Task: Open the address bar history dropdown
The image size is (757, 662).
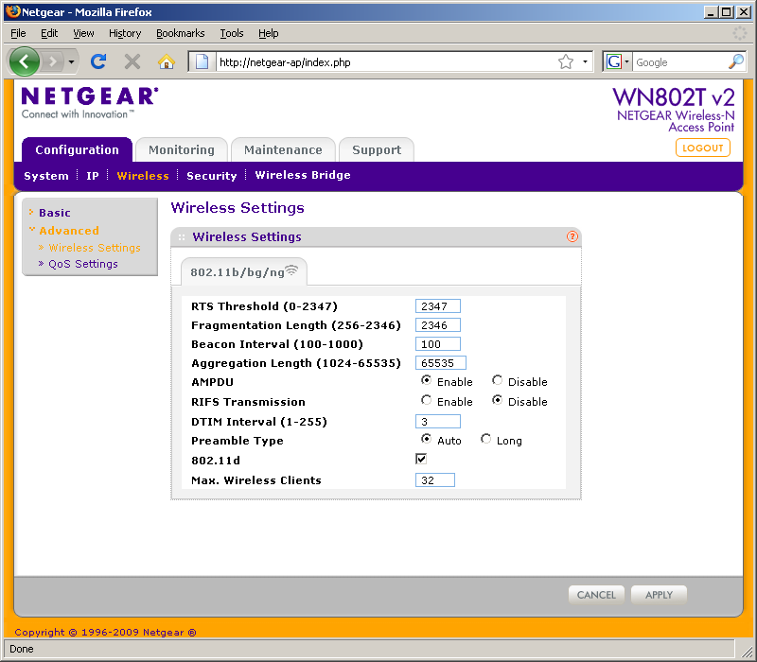Action: [585, 61]
